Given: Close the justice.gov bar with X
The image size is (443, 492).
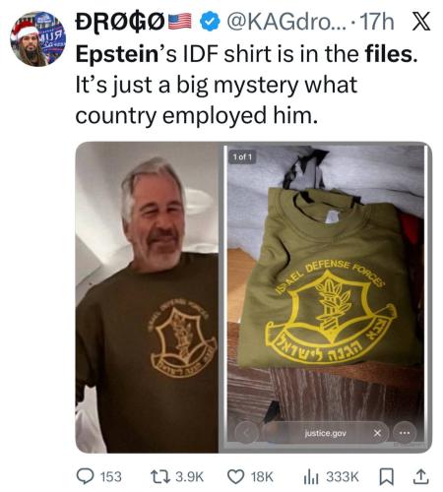Looking at the screenshot, I should pos(377,433).
